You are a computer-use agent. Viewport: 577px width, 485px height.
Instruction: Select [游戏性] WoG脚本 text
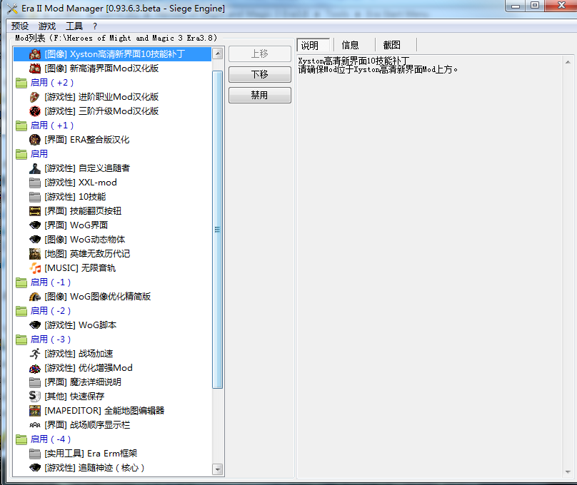coord(81,325)
